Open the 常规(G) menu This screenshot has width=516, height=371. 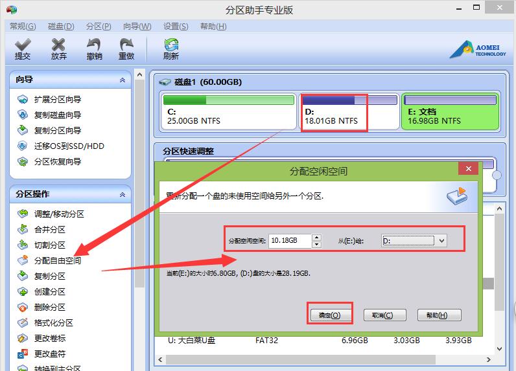point(23,27)
